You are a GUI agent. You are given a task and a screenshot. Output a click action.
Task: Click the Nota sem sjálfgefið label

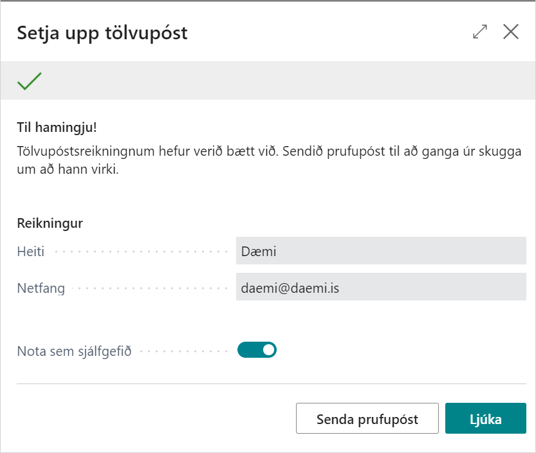[x=74, y=352]
